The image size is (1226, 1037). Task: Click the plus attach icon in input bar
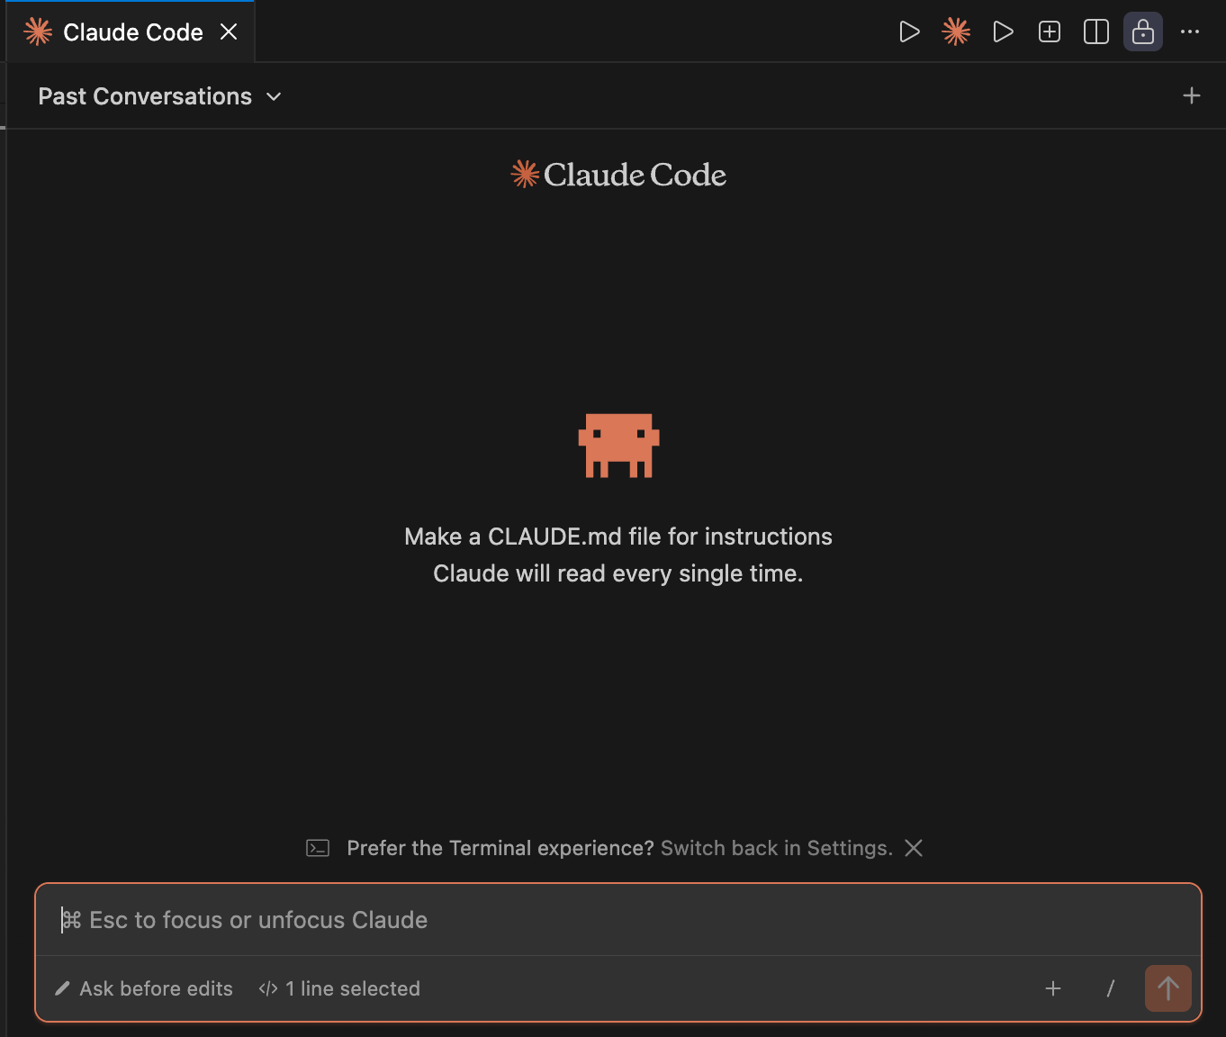(x=1053, y=988)
